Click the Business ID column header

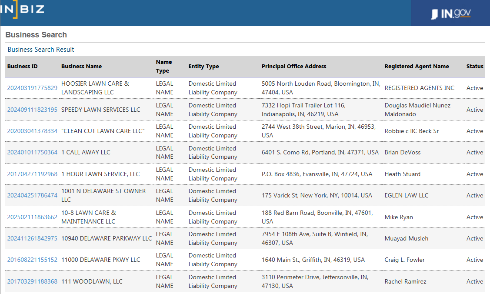coord(23,66)
